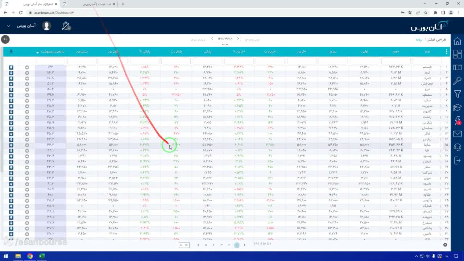Open the headset support icon
464x261 pixels.
click(x=457, y=147)
